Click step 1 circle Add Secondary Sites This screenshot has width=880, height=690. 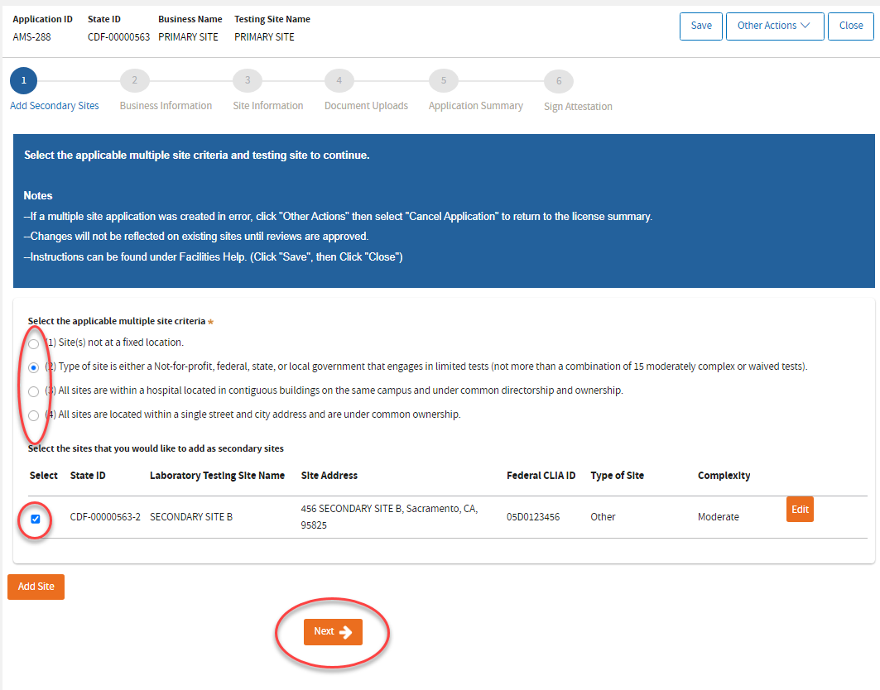23,81
